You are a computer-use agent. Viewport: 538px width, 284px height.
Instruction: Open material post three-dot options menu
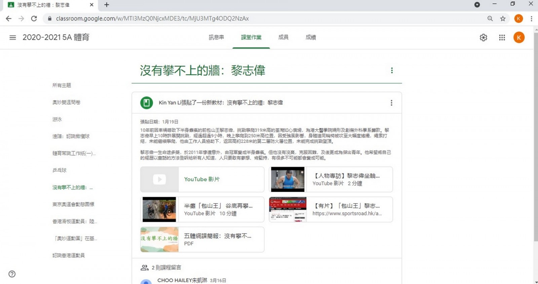click(391, 103)
